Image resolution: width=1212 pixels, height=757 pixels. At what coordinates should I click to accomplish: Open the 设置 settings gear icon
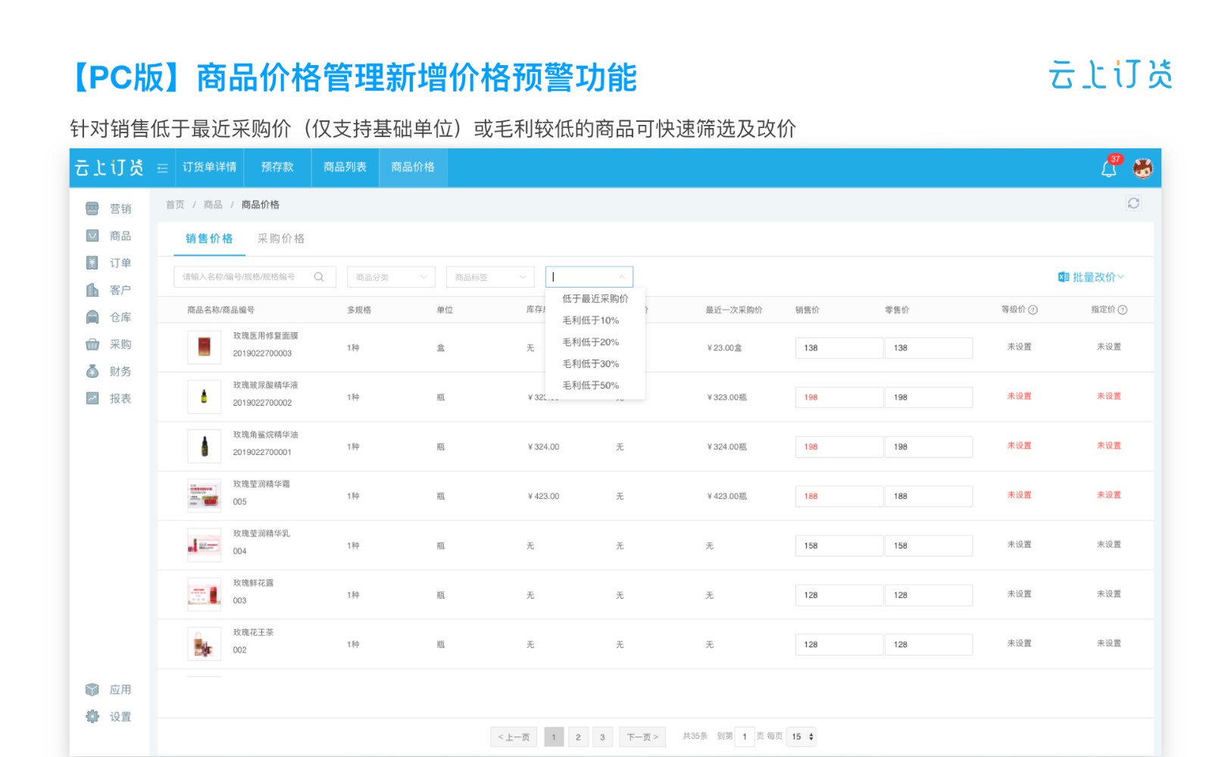pos(92,716)
